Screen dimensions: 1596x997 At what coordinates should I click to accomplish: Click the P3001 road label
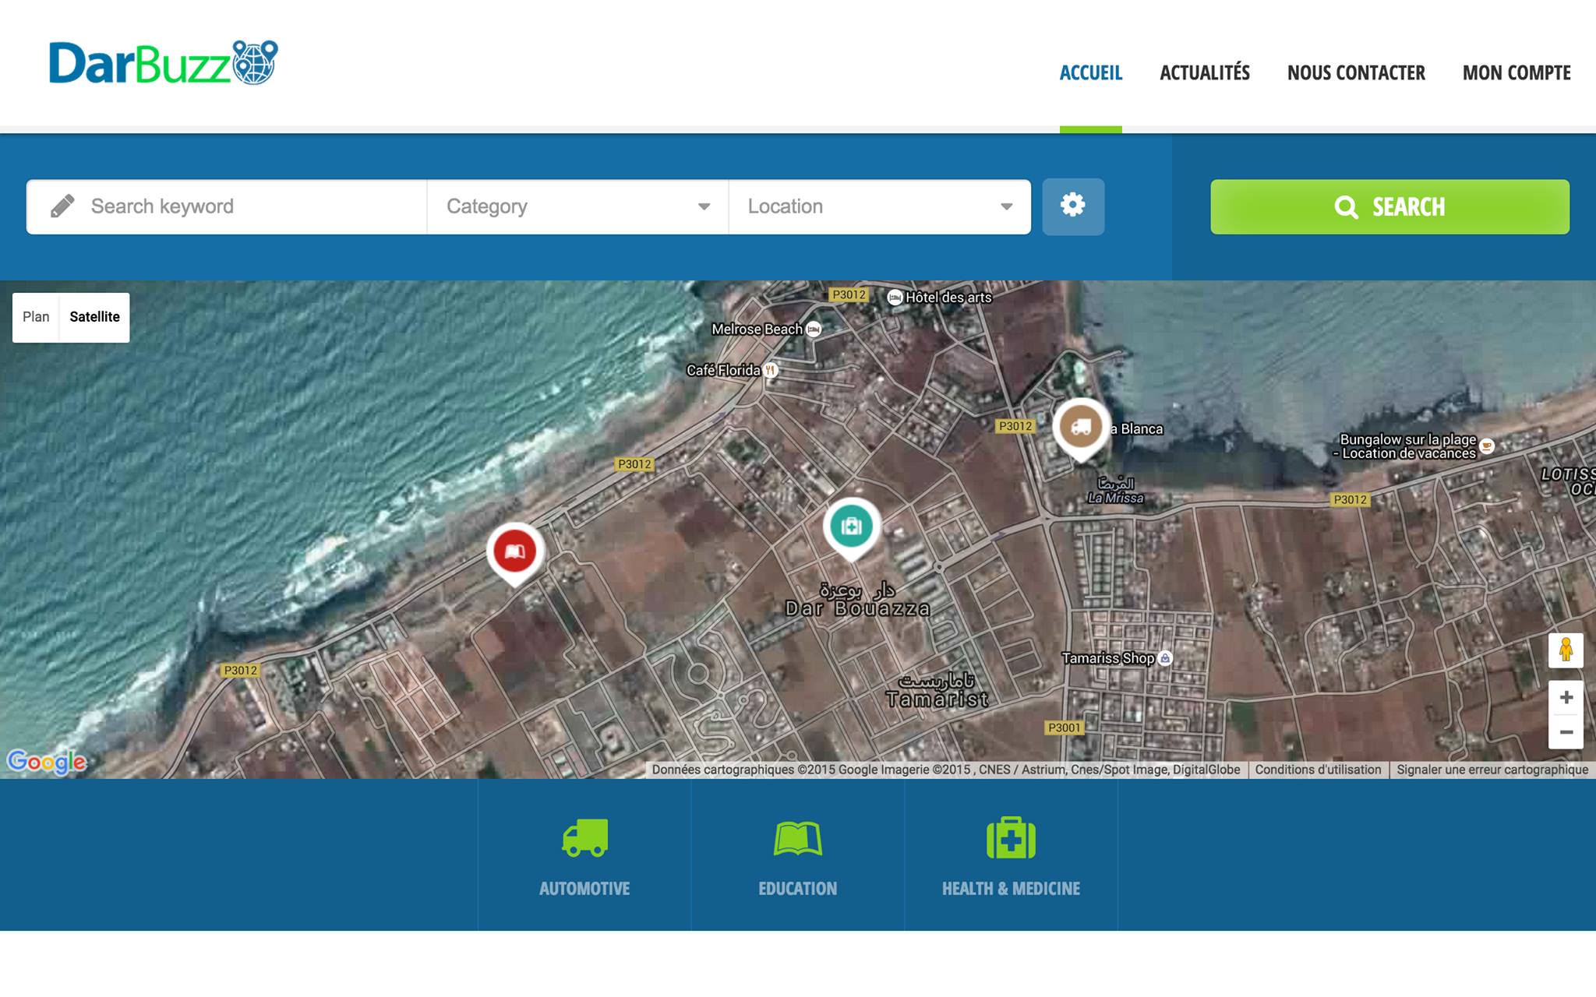click(x=1064, y=727)
